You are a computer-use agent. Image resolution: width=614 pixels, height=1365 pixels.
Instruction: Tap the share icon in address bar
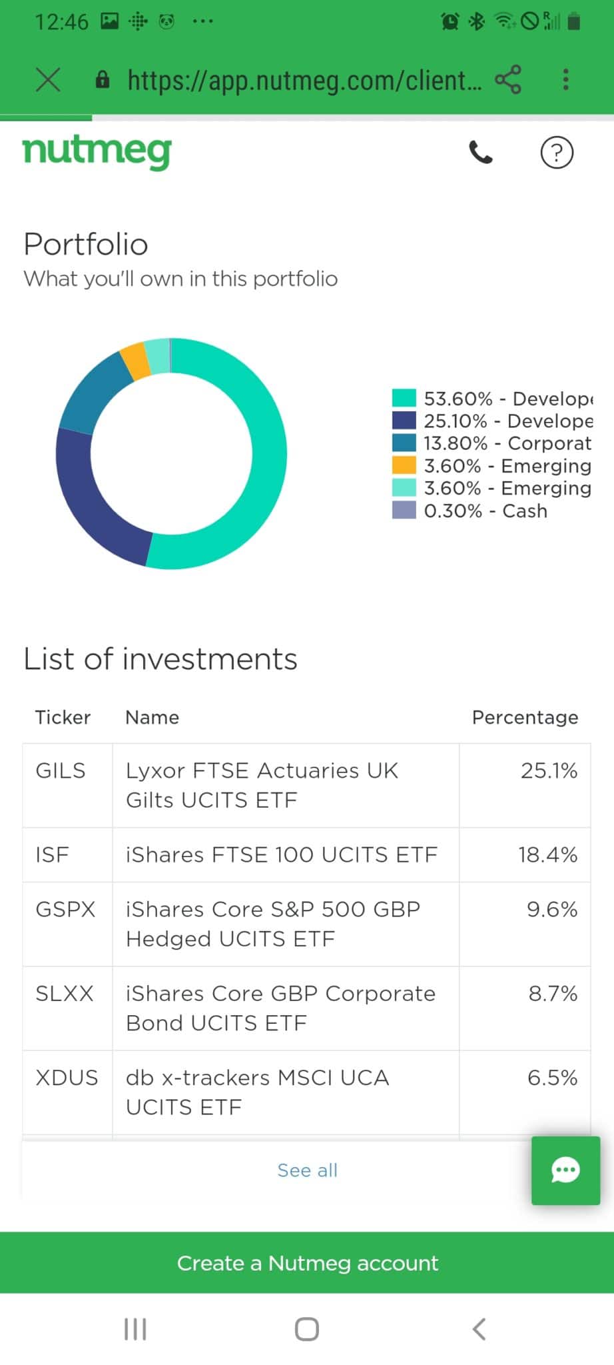click(508, 80)
